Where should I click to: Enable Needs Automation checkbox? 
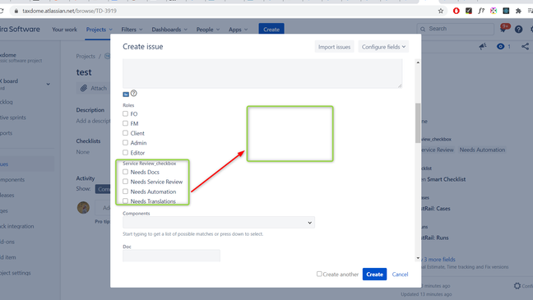coord(125,192)
